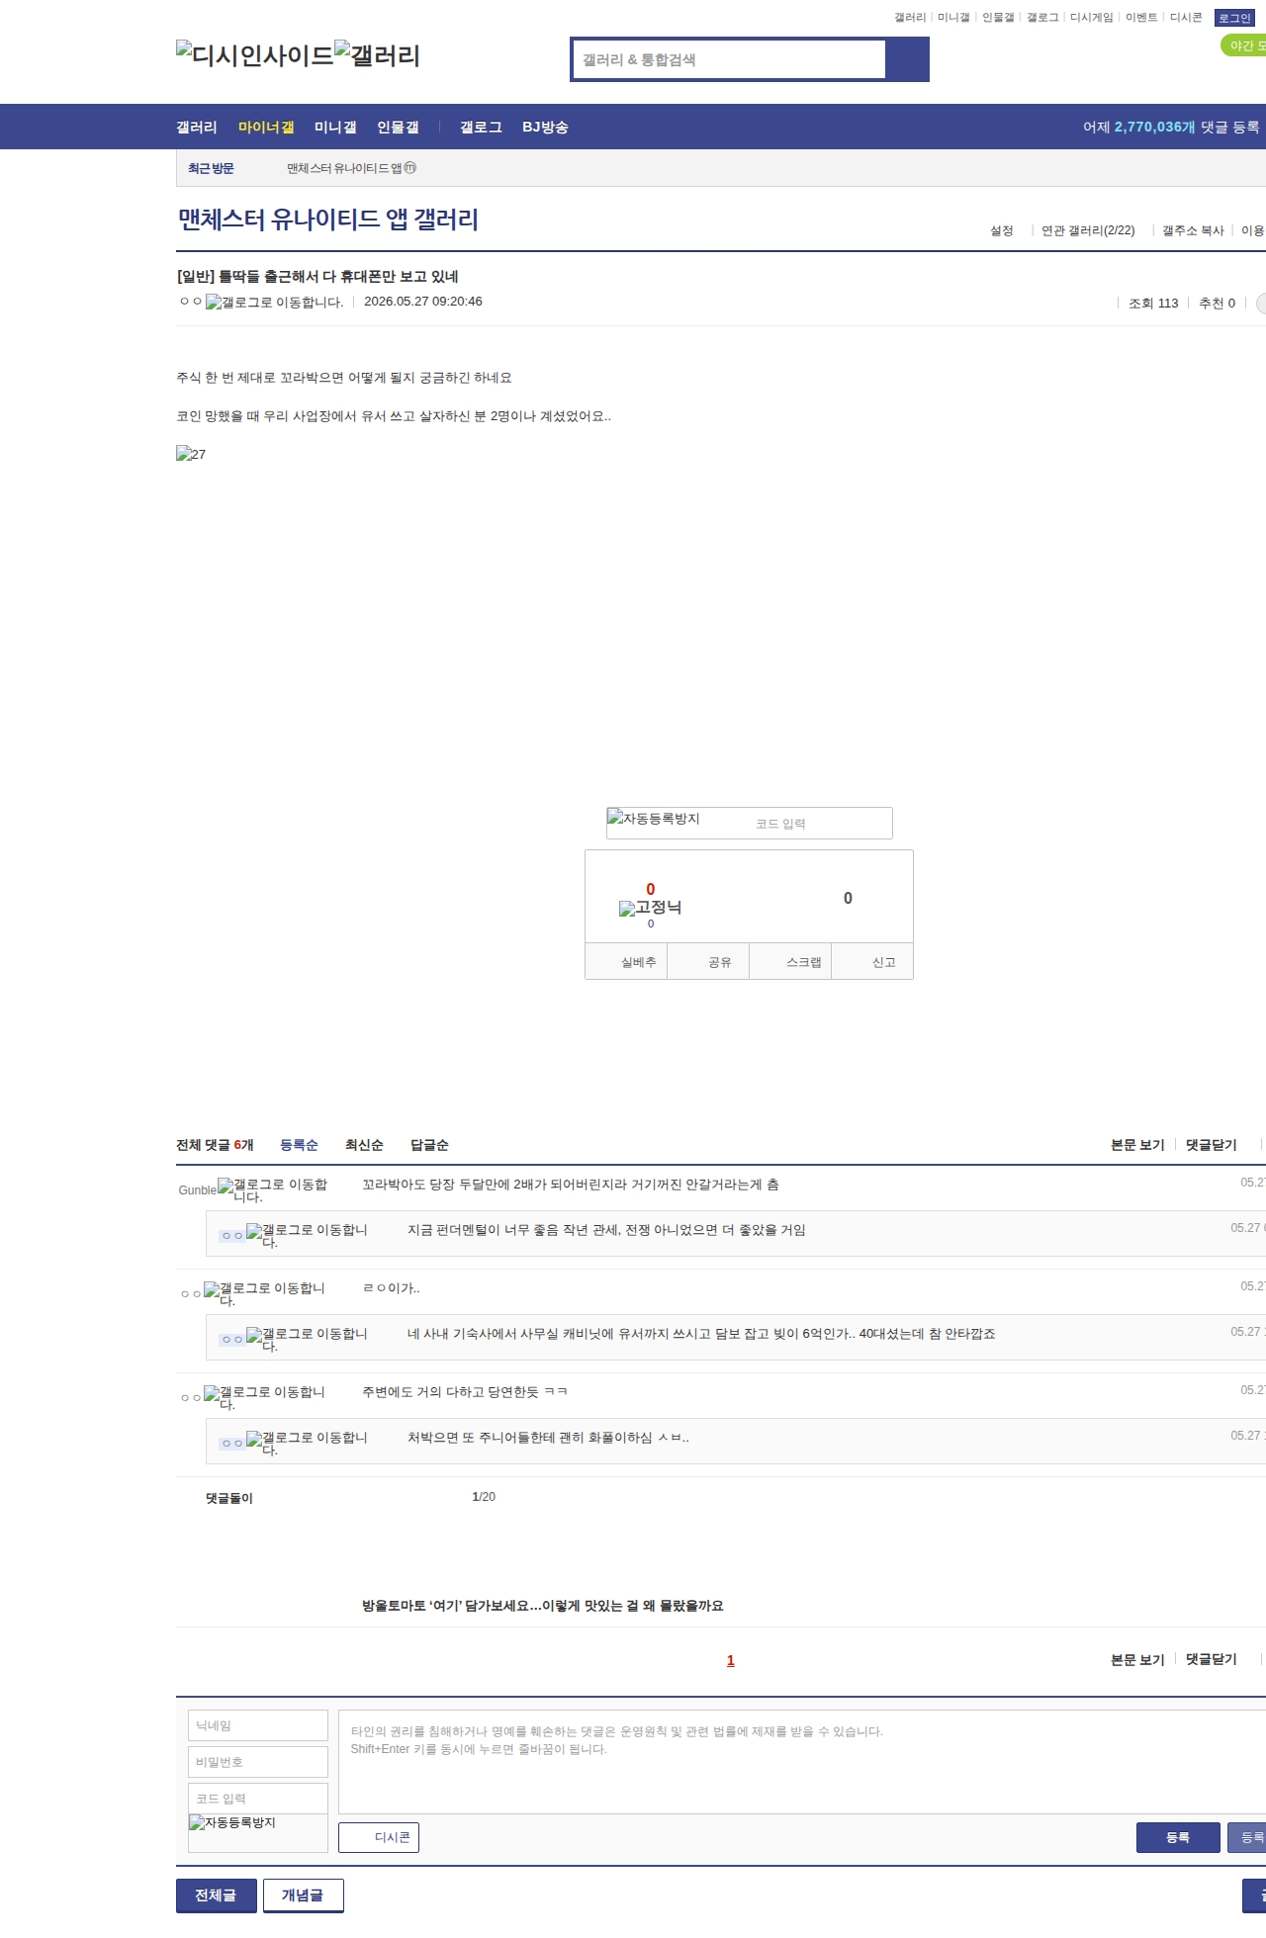Image resolution: width=1266 pixels, height=1938 pixels.
Task: Click the 디시인사이드 logo image
Action: [x=255, y=54]
